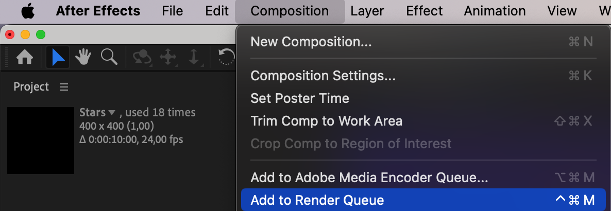Image resolution: width=611 pixels, height=211 pixels.
Task: Click the Home icon in toolbar
Action: (x=25, y=58)
